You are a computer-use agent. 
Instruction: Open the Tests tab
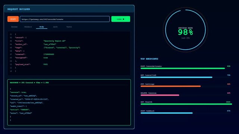click(69, 27)
